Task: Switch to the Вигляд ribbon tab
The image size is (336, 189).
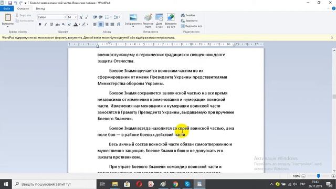Action: (40, 8)
